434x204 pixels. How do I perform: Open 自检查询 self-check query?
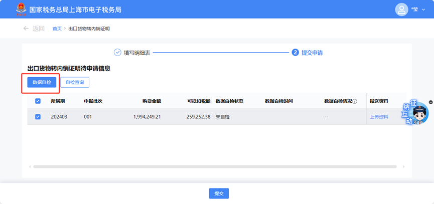[x=75, y=82]
